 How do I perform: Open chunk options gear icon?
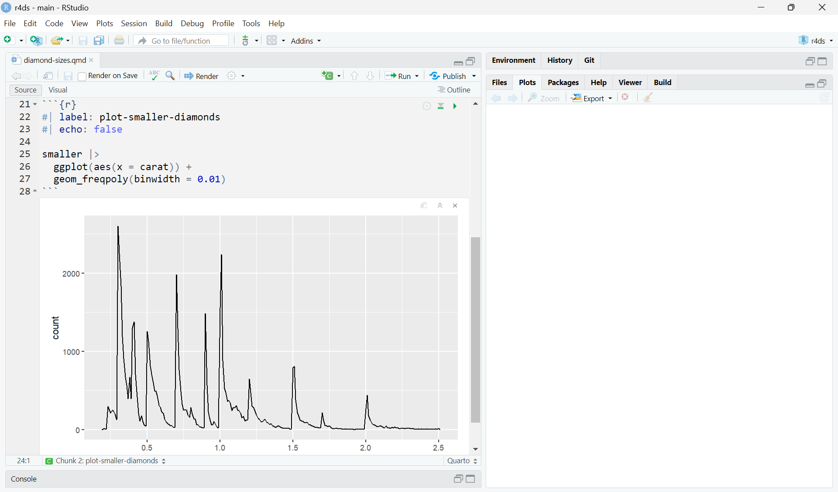point(427,106)
